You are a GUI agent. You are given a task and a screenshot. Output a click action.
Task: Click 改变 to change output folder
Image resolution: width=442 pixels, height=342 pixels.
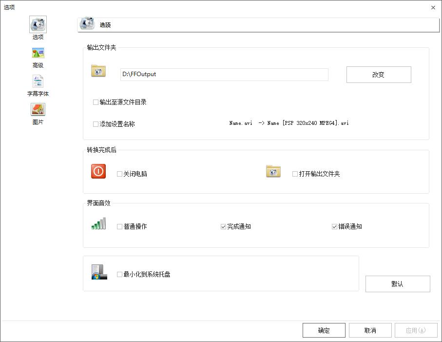(x=379, y=75)
